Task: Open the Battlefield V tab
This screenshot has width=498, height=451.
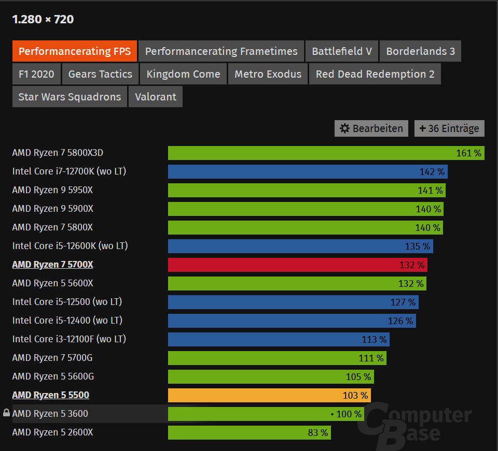Action: coord(342,51)
